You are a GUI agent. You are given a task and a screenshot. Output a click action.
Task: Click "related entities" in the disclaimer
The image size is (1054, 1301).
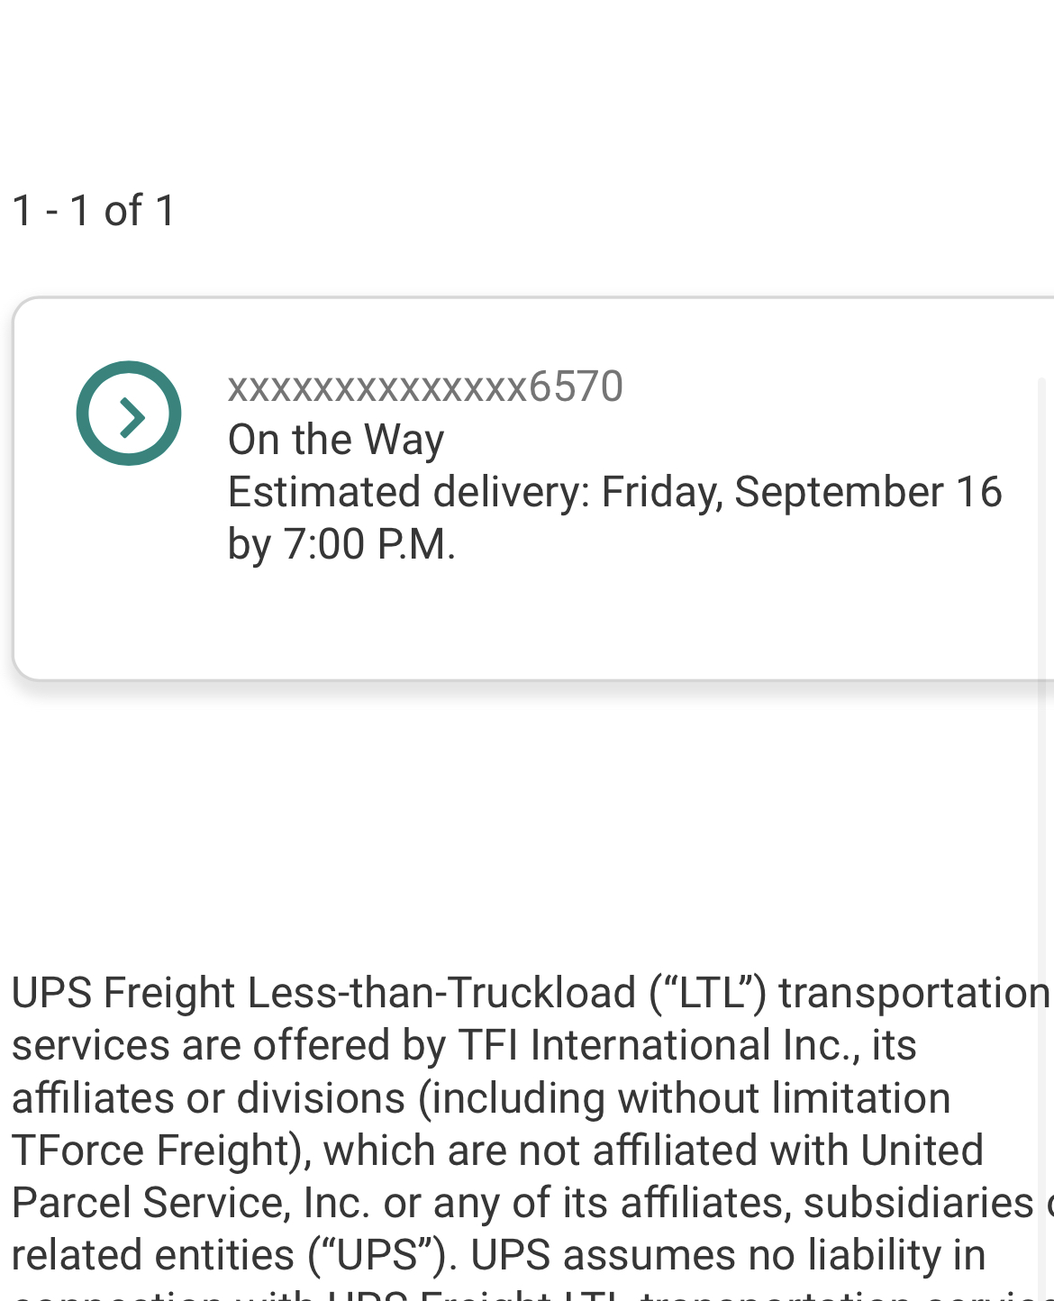[x=153, y=1255]
